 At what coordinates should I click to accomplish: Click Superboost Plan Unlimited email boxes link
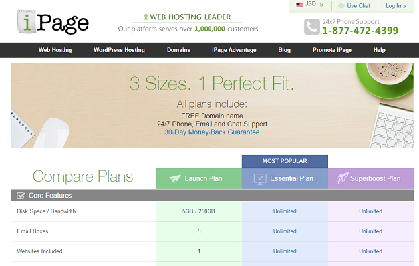[370, 231]
